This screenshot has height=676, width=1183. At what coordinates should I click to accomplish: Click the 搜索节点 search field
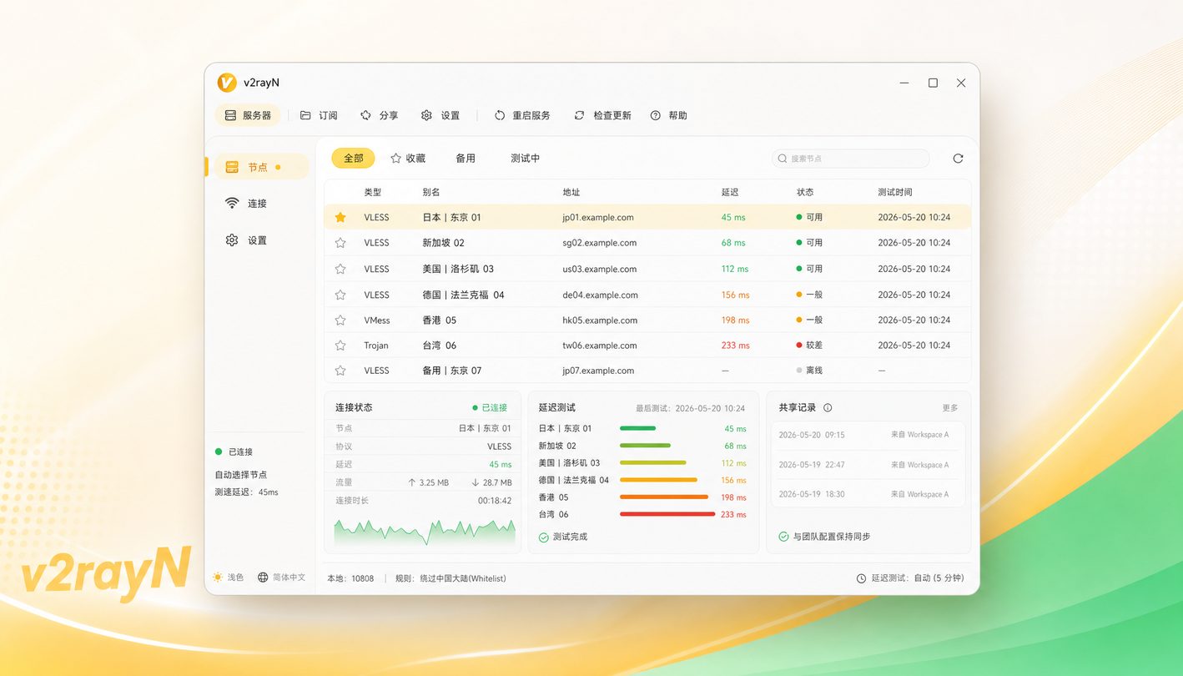(x=850, y=159)
